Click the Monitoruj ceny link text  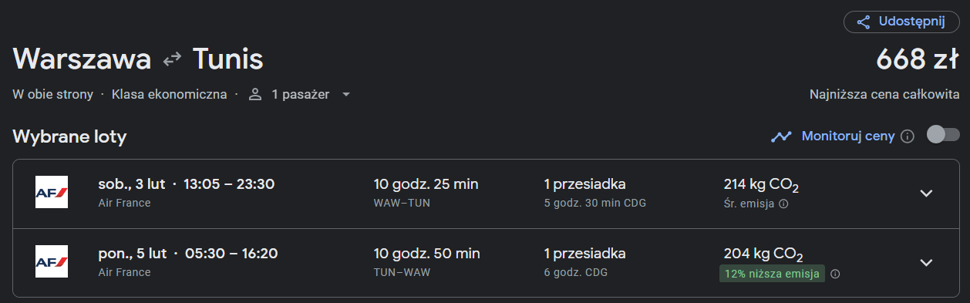tap(848, 136)
